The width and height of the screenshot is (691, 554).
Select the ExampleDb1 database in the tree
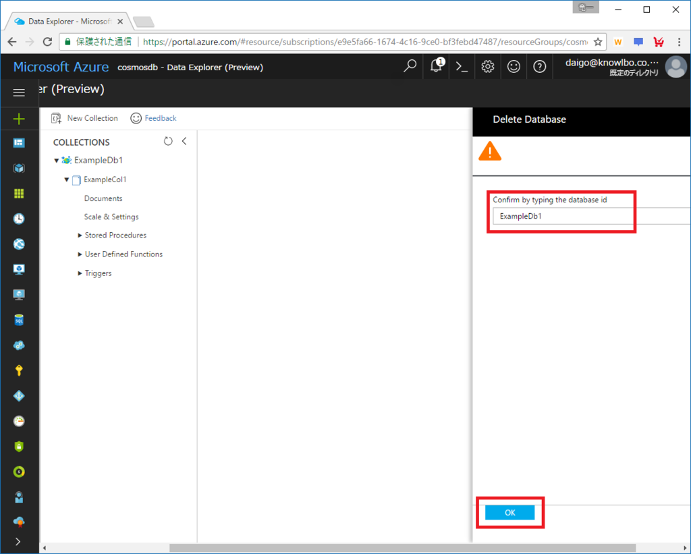point(99,160)
